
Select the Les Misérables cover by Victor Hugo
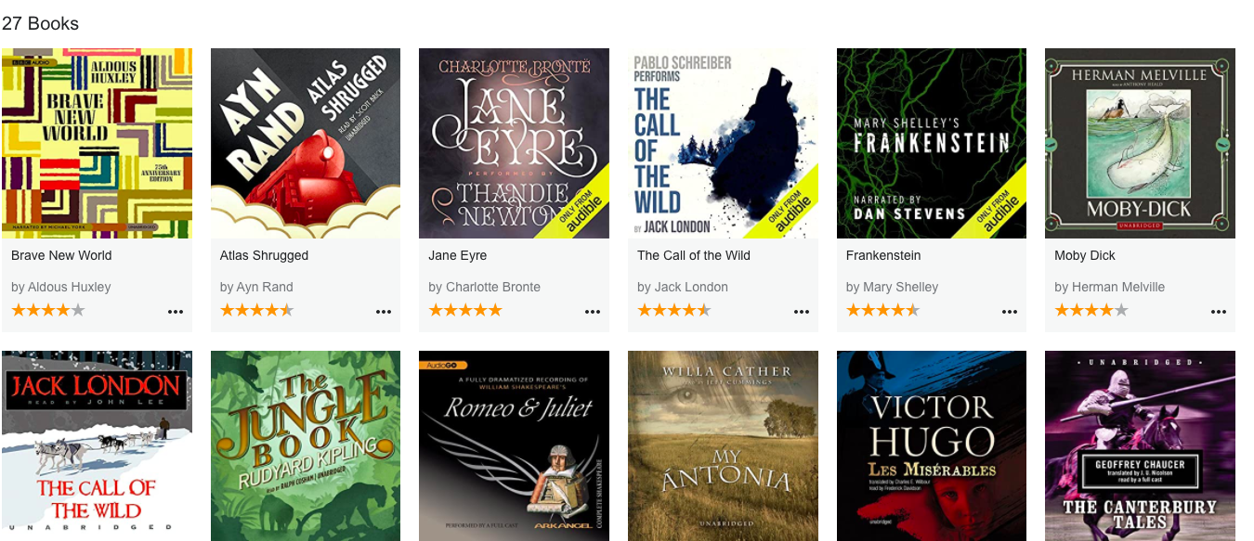tap(932, 445)
